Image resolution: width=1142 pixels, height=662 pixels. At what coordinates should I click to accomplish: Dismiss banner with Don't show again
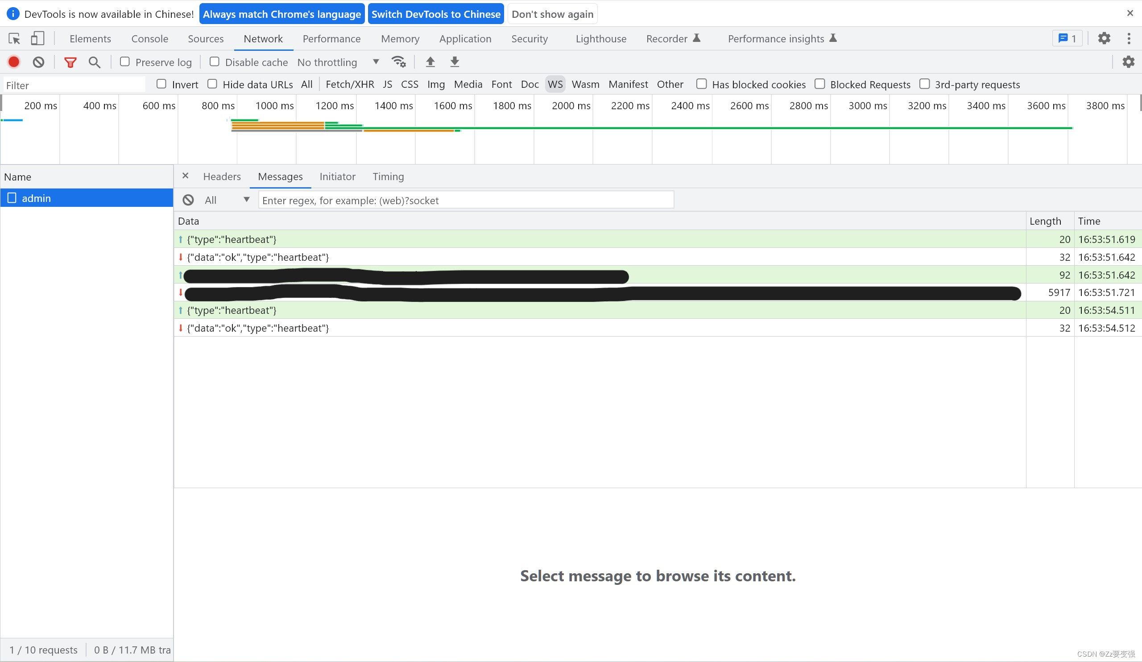(552, 13)
